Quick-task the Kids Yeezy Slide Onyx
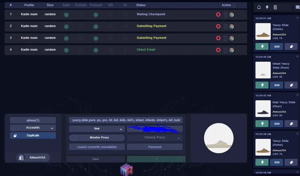This screenshot has height=176, width=300. click(262, 124)
